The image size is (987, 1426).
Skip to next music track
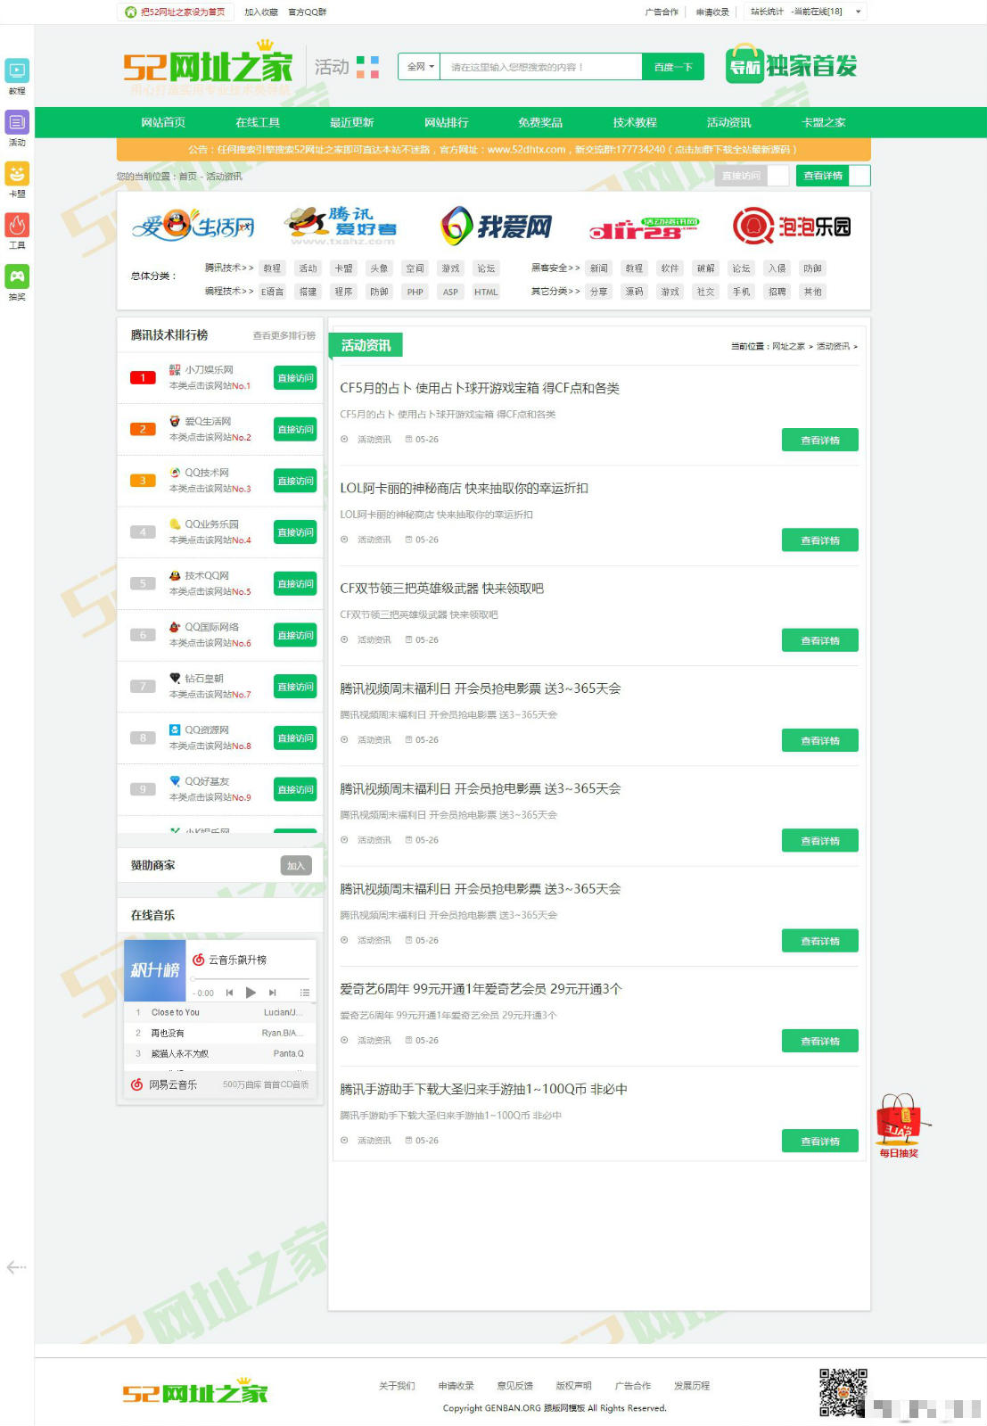[x=273, y=993]
